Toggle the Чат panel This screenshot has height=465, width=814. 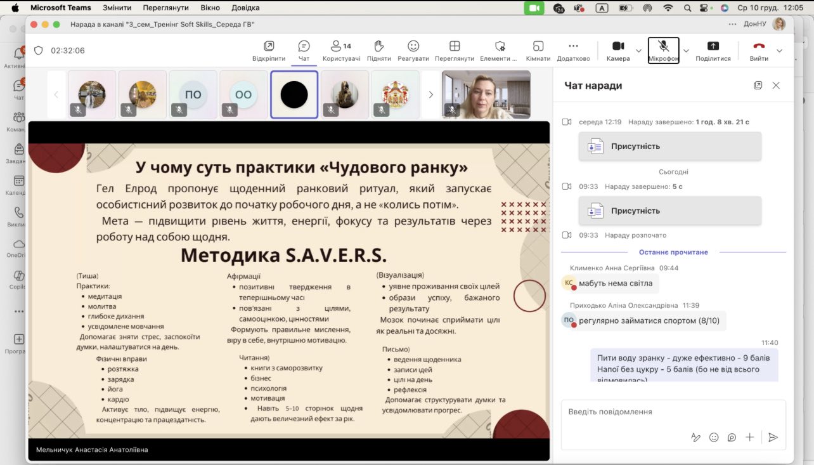pyautogui.click(x=304, y=46)
